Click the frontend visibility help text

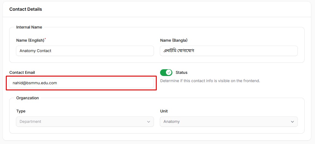(210, 81)
